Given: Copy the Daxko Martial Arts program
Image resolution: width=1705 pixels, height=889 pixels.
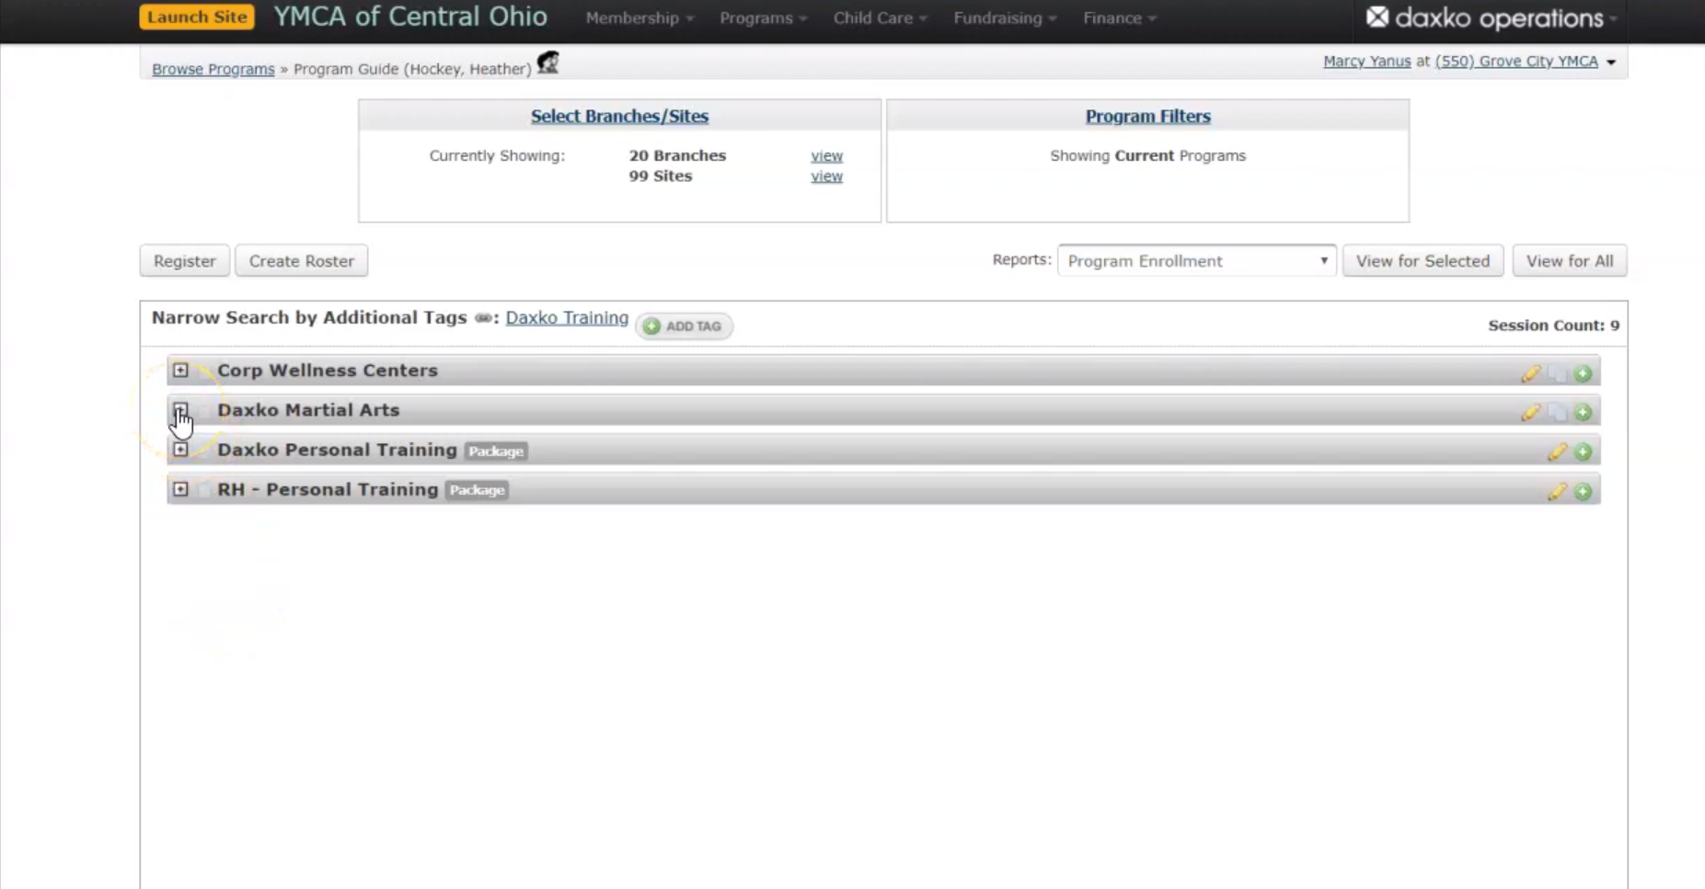Looking at the screenshot, I should click(1557, 413).
